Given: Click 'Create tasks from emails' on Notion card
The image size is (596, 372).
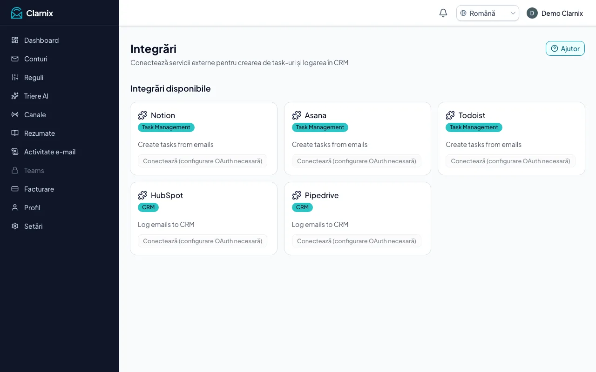Looking at the screenshot, I should point(176,145).
